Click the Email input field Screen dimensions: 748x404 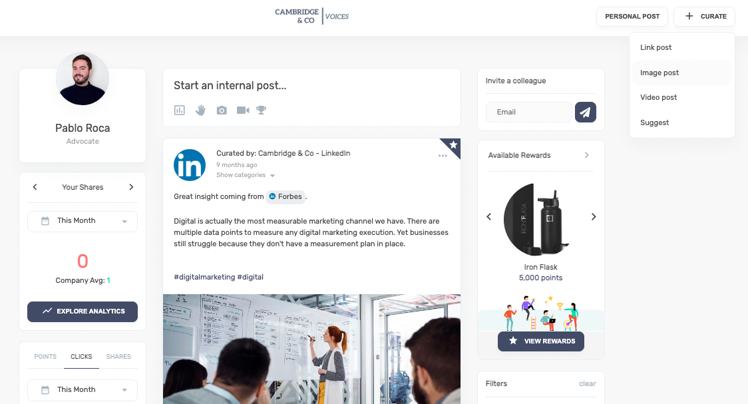[x=528, y=112]
